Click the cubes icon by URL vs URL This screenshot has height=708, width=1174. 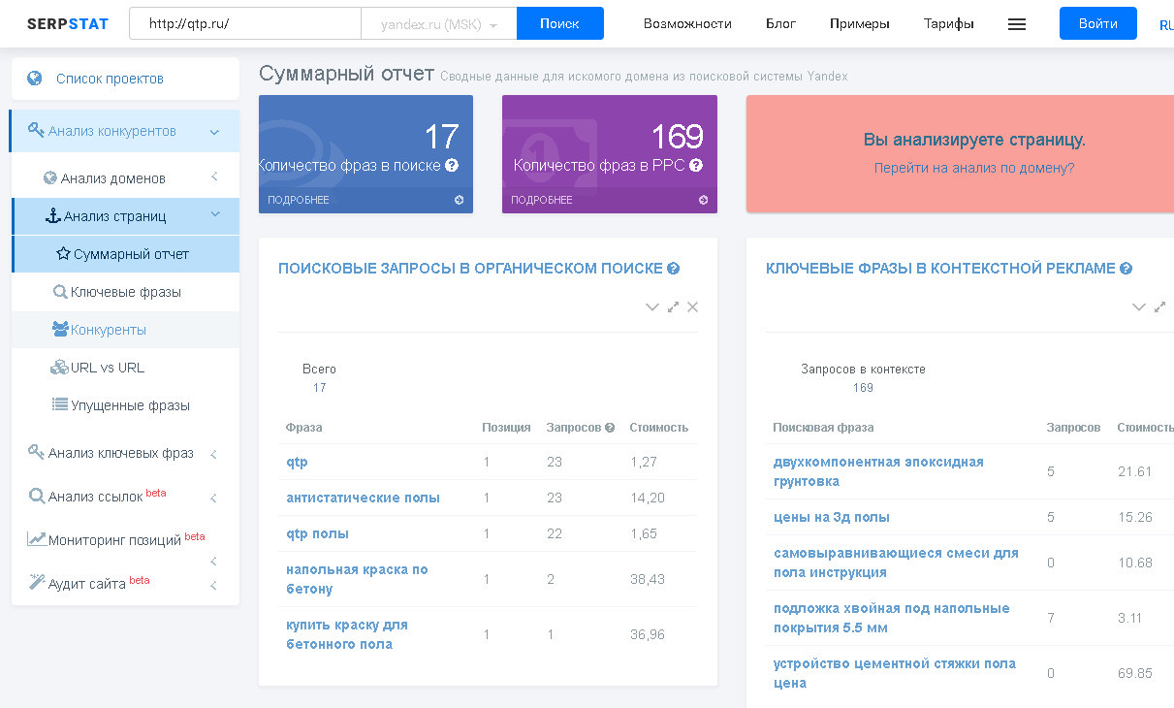point(59,368)
